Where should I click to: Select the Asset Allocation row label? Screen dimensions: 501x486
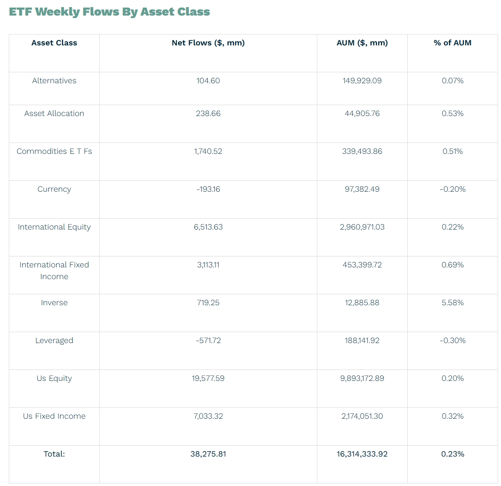[54, 114]
